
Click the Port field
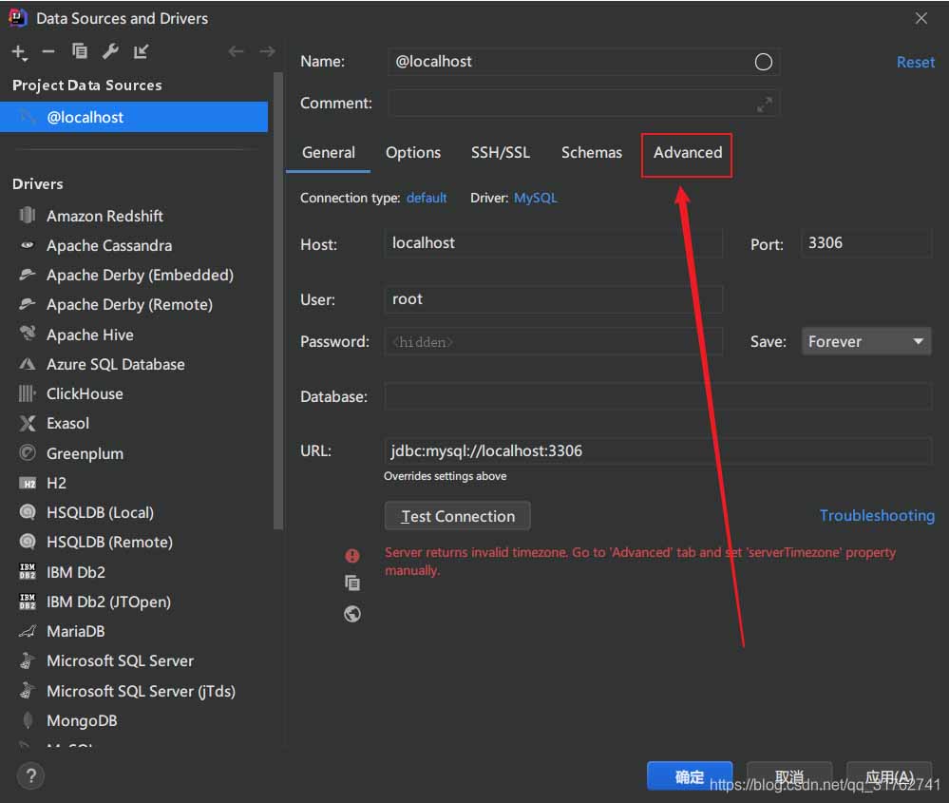(x=866, y=243)
